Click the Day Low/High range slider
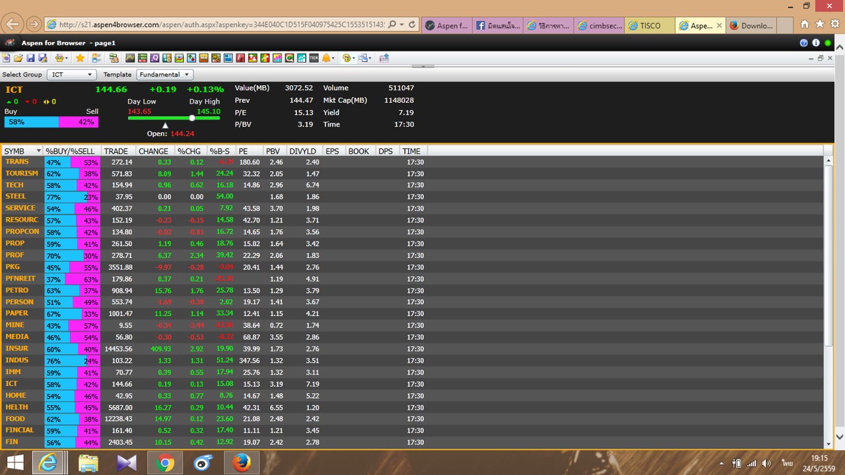The image size is (845, 475). [174, 118]
